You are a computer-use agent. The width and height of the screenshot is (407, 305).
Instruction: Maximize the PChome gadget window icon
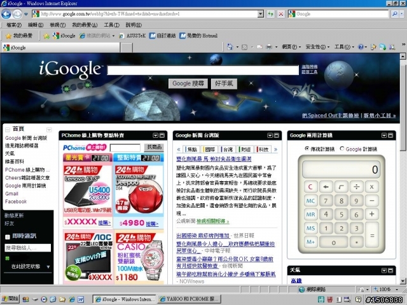(162, 135)
